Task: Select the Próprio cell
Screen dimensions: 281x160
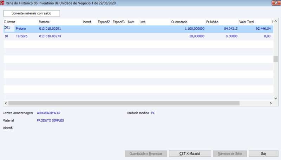Action: pyautogui.click(x=21, y=29)
